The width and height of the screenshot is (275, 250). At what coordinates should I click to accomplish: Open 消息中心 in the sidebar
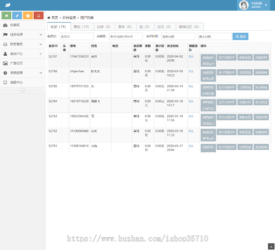point(23,82)
